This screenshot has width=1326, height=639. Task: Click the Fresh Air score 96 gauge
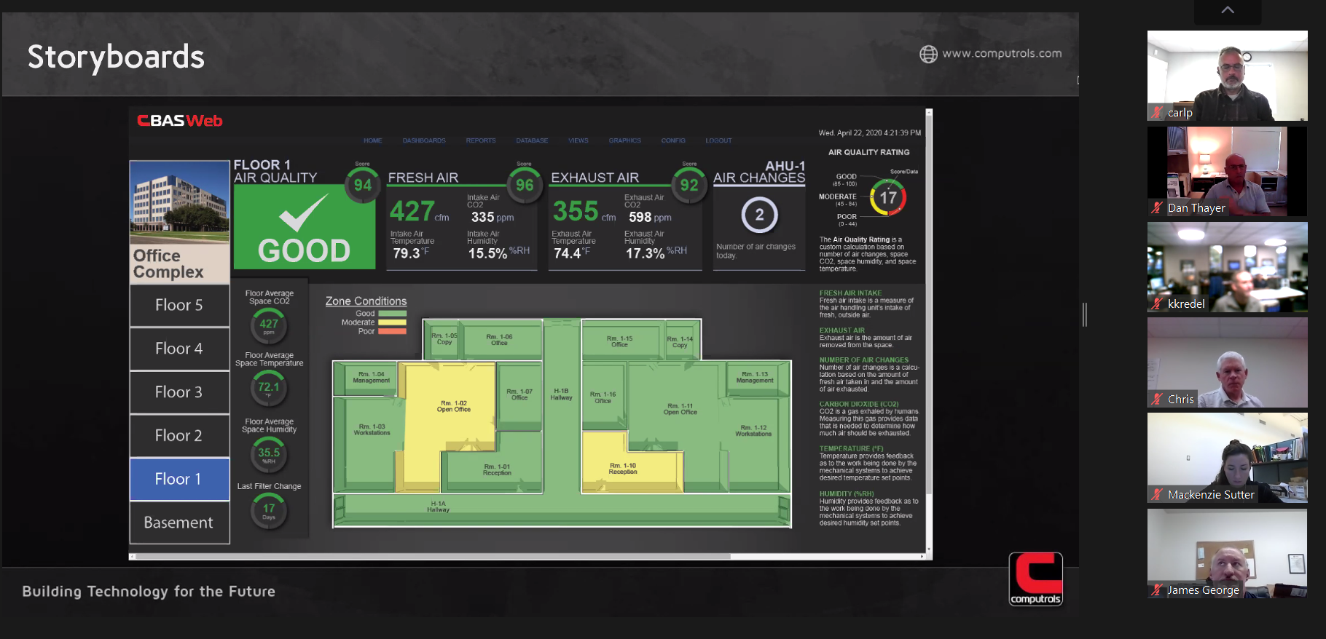tap(525, 185)
